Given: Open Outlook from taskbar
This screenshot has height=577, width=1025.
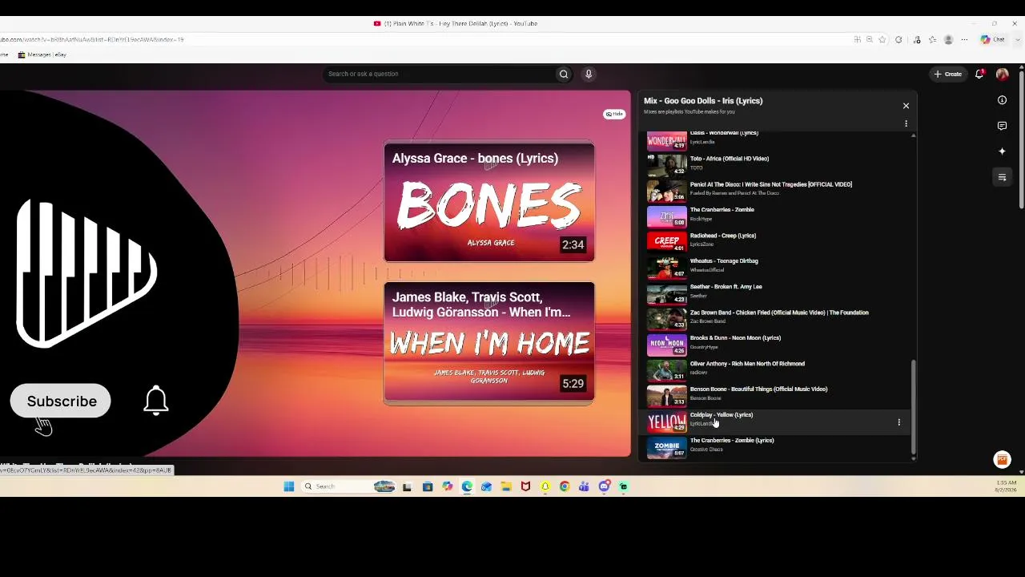Looking at the screenshot, I should coord(486,486).
